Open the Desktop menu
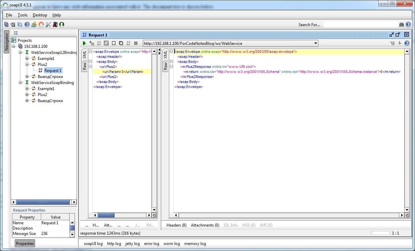Image resolution: width=415 pixels, height=251 pixels. 40,15
